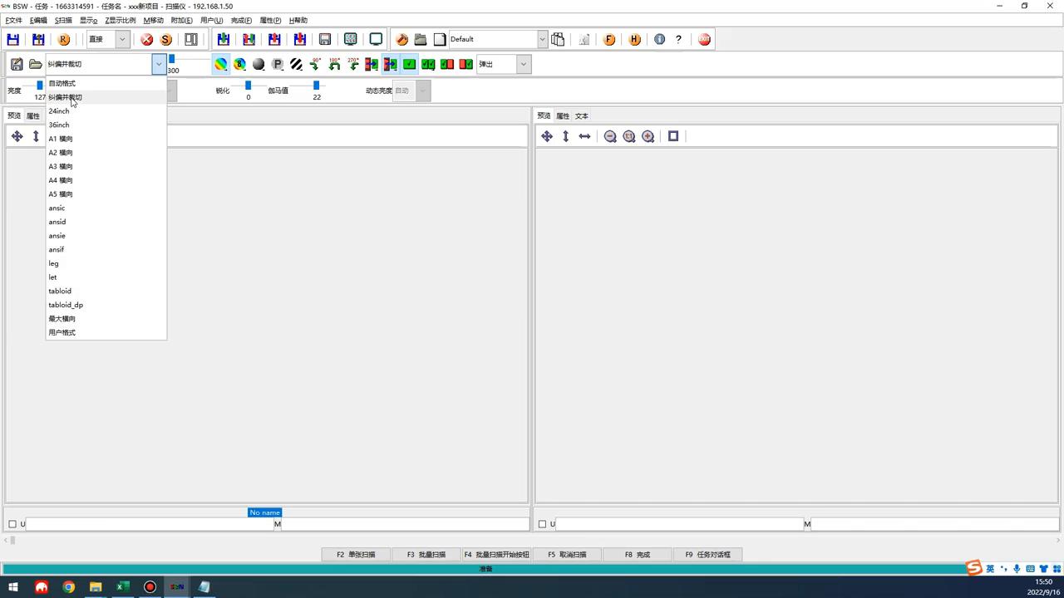
Task: Toggle the left U checkbox
Action: (x=12, y=524)
